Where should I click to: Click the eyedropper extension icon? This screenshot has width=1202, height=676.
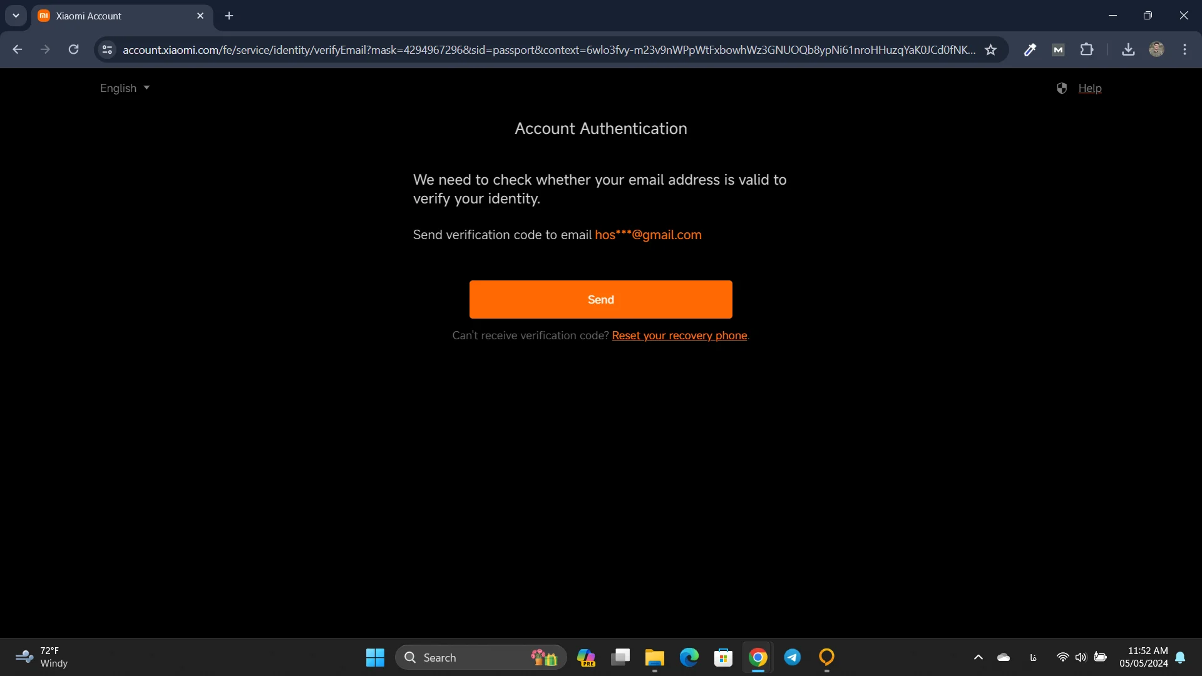coord(1030,49)
